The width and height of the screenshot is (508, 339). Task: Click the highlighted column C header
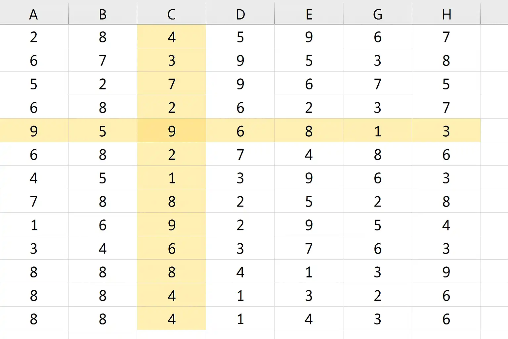171,15
